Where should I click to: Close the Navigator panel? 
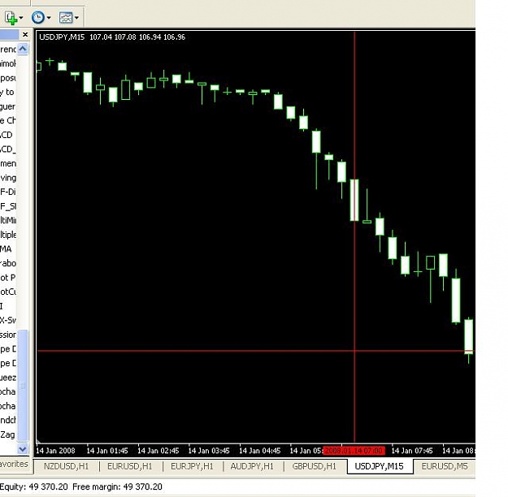point(25,34)
